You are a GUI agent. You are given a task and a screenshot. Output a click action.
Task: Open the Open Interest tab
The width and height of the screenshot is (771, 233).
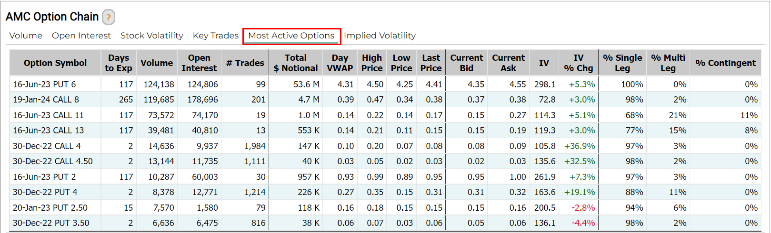pyautogui.click(x=81, y=36)
